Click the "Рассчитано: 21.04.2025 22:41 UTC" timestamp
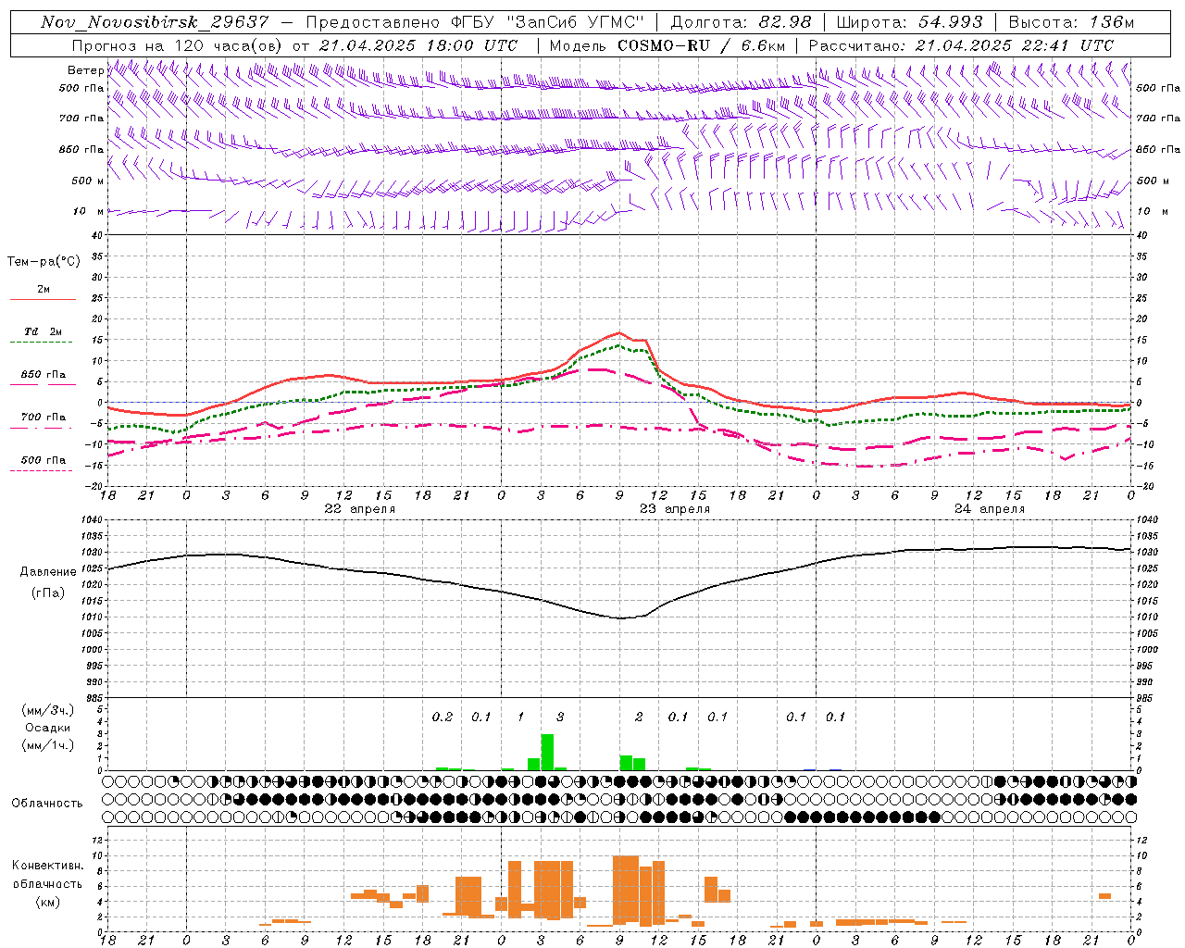Image resolution: width=1185 pixels, height=948 pixels. [x=961, y=45]
